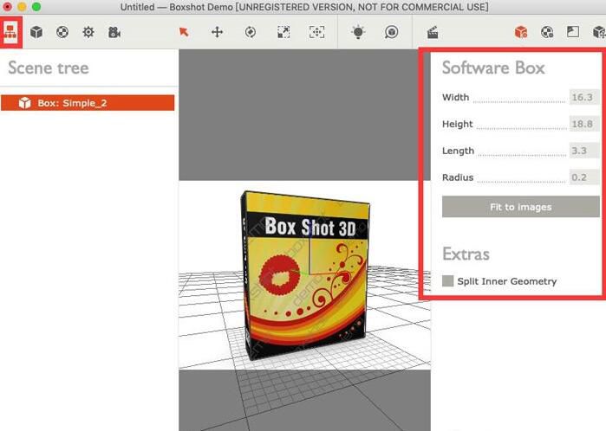606x431 pixels.
Task: Click the yellow minimize window button
Action: [x=22, y=7]
